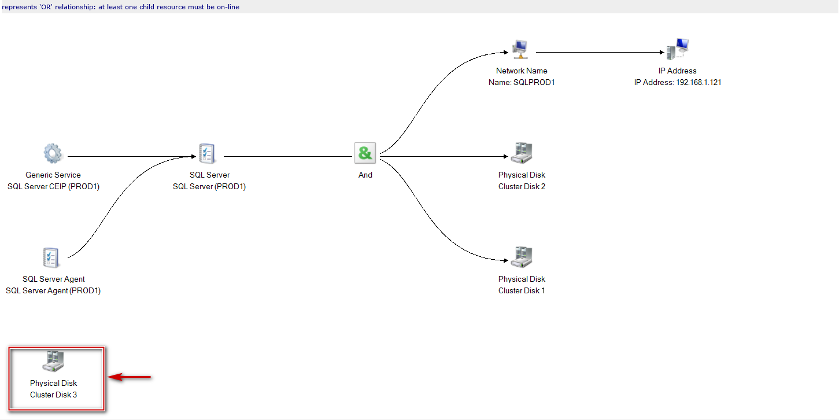Select the SQL Server resource icon
This screenshot has width=839, height=420.
pos(208,153)
